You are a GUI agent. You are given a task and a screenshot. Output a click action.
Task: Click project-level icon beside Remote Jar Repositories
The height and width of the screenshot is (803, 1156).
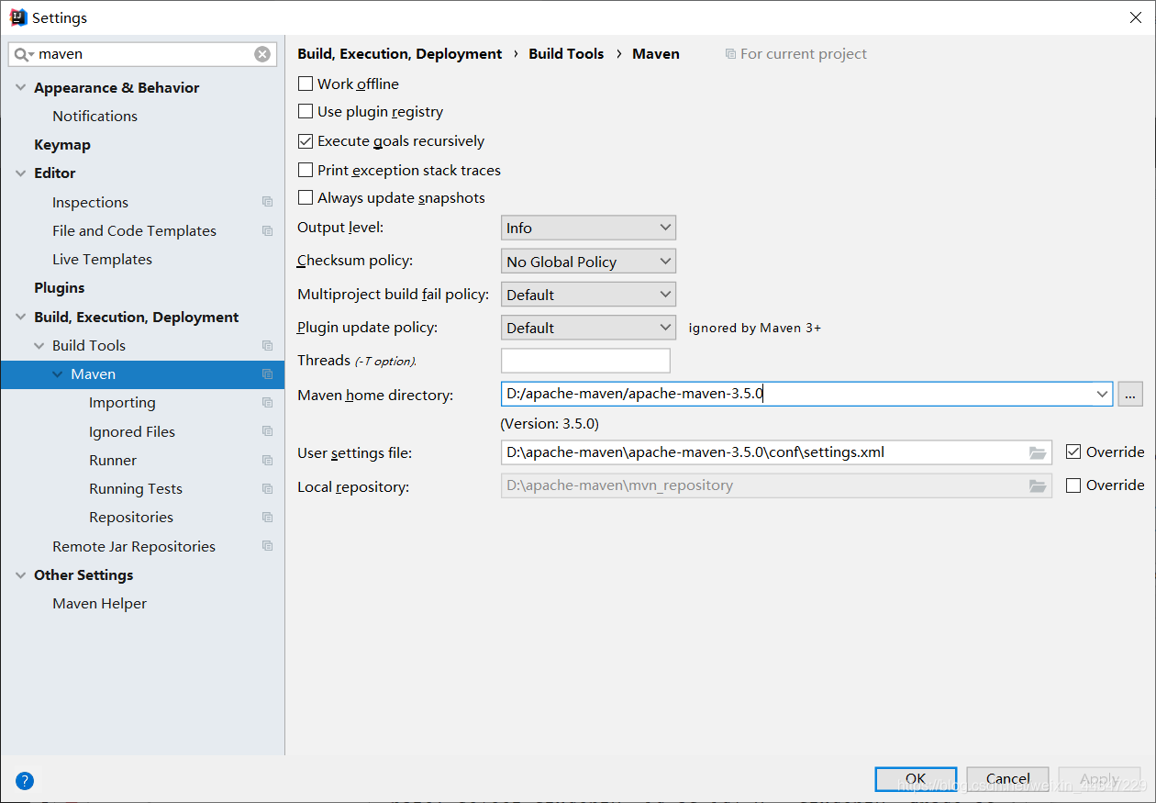click(x=268, y=546)
